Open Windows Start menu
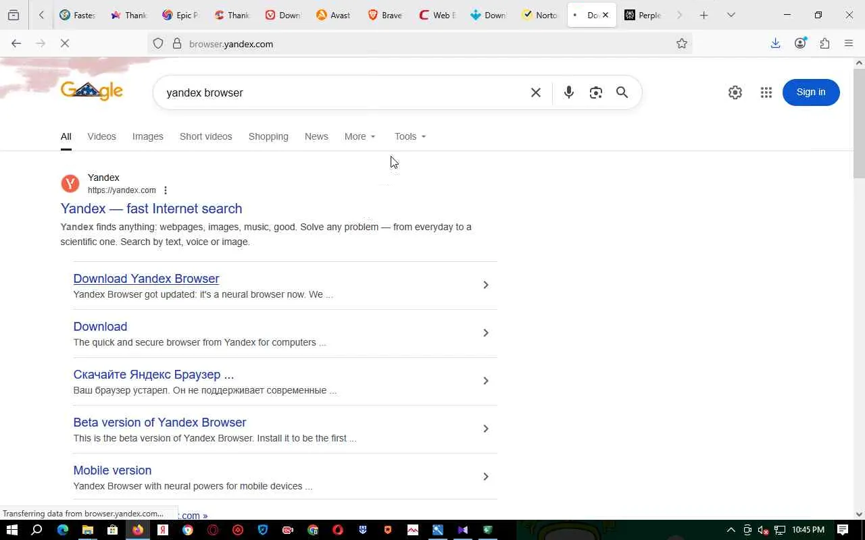Viewport: 865px width, 540px height. coord(11,530)
